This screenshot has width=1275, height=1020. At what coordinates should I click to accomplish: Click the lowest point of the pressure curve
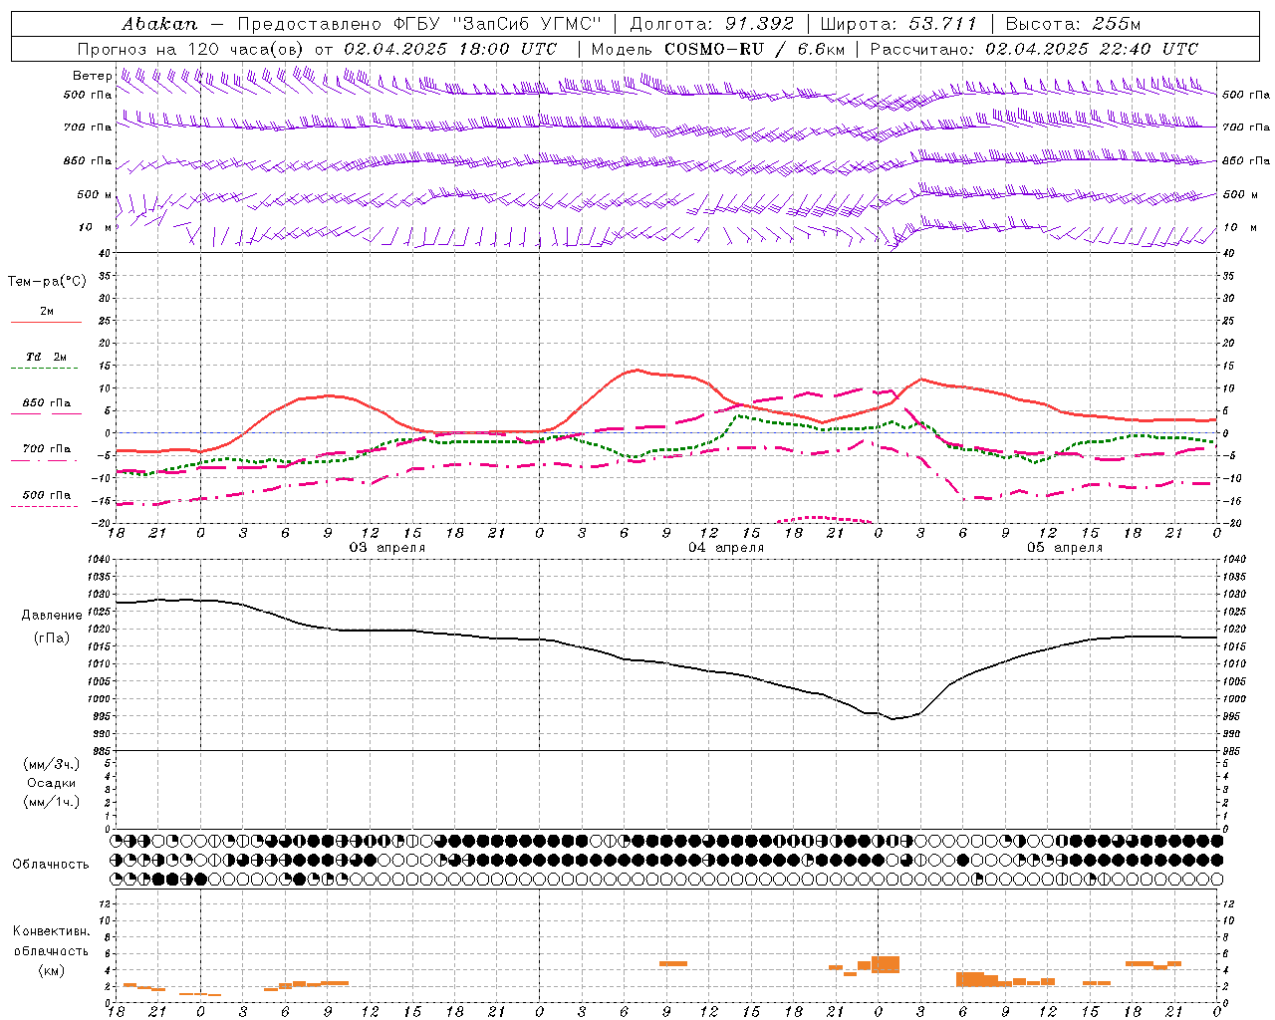tap(893, 718)
